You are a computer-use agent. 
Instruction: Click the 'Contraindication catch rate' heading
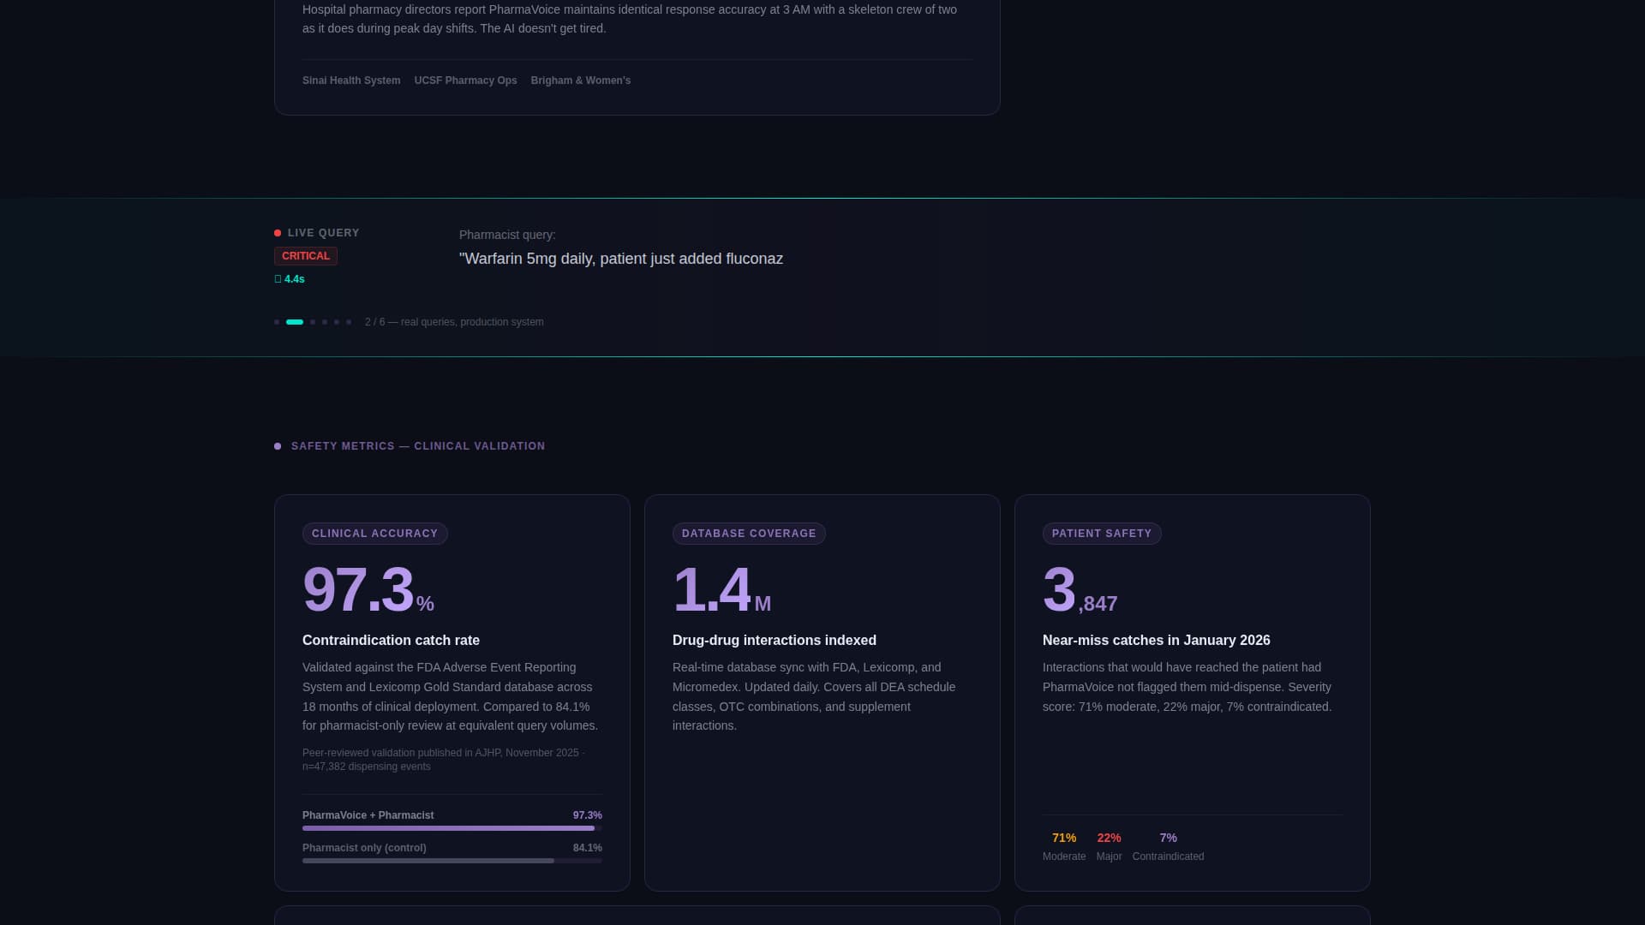point(391,641)
